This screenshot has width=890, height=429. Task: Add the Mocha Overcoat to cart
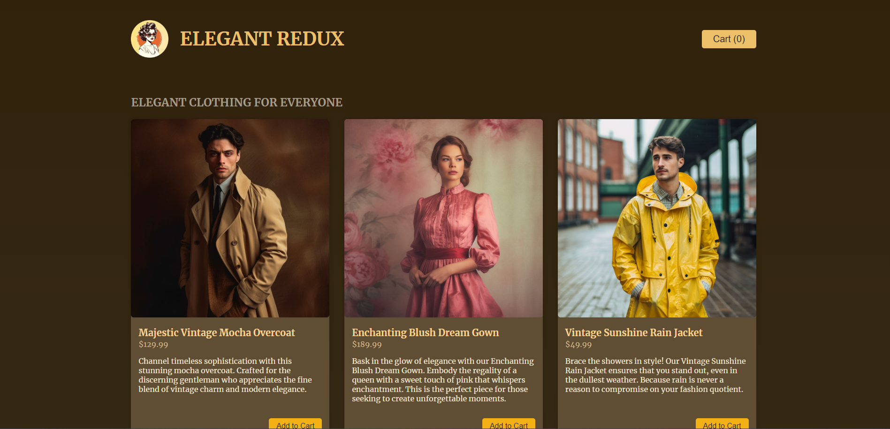[295, 424]
